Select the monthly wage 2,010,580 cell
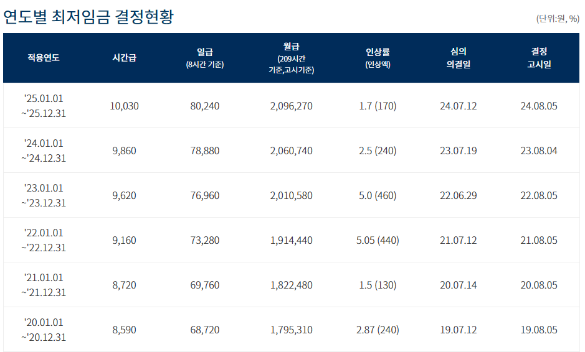585x352 pixels. click(292, 195)
